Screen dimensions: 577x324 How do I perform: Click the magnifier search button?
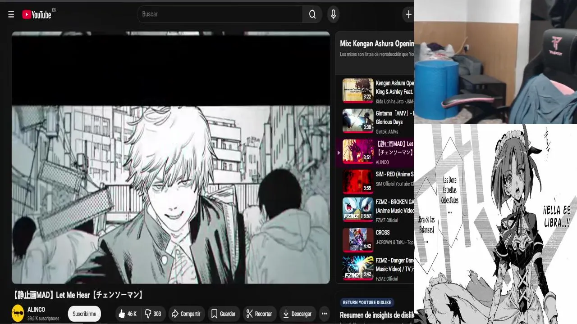coord(312,14)
